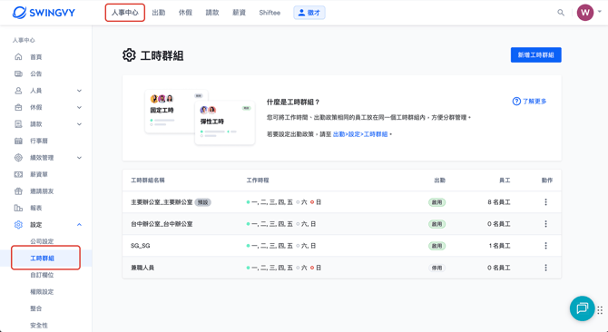This screenshot has width=608, height=332.
Task: Switch to the 薪資 top tab
Action: (239, 13)
